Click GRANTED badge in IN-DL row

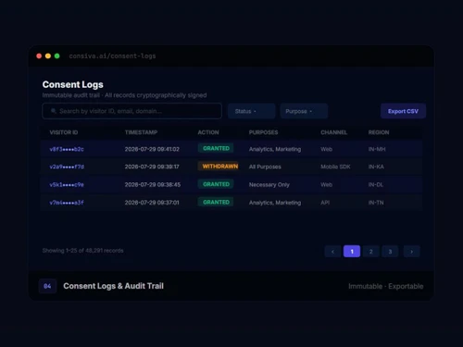click(216, 184)
